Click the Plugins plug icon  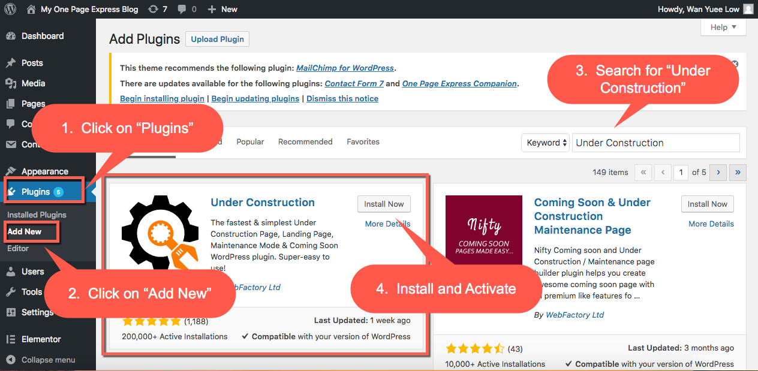click(x=11, y=192)
